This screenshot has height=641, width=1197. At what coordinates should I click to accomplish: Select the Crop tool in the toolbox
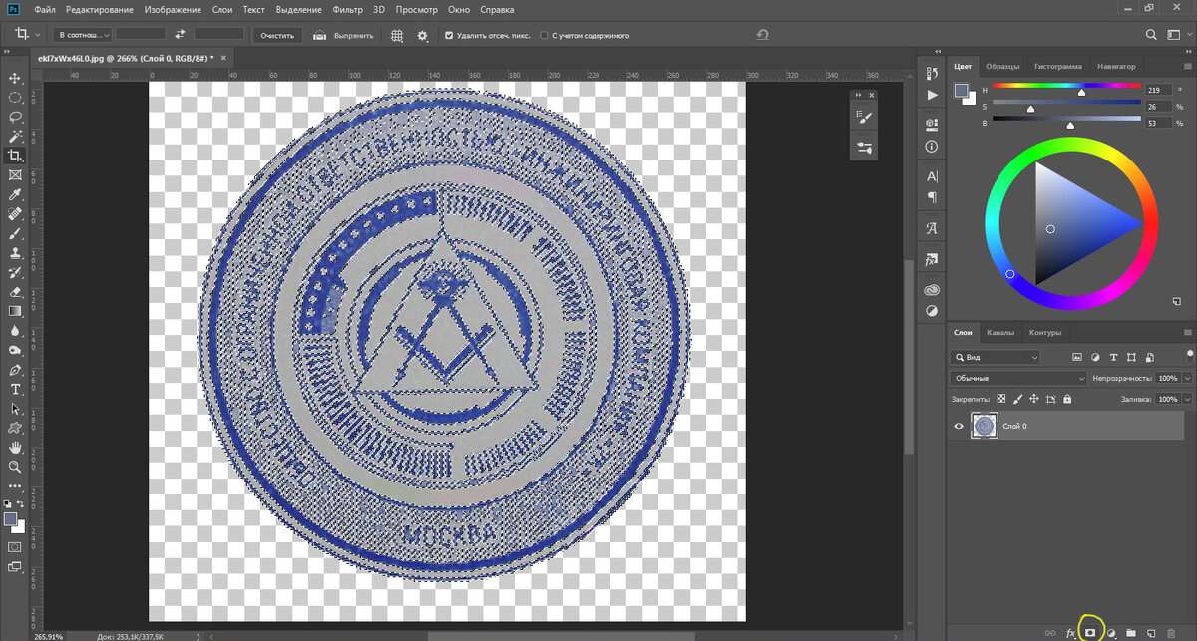click(15, 156)
